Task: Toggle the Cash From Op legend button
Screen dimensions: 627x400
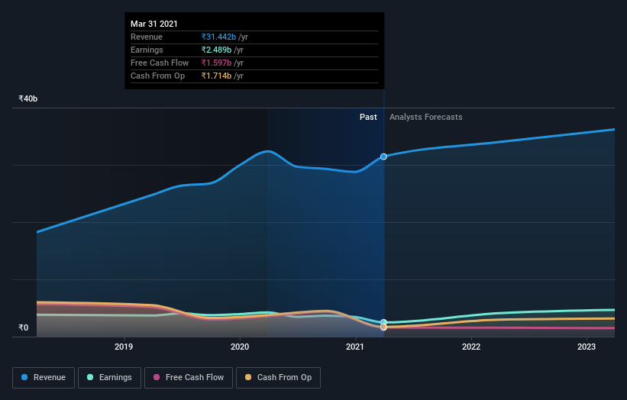Action: tap(278, 378)
